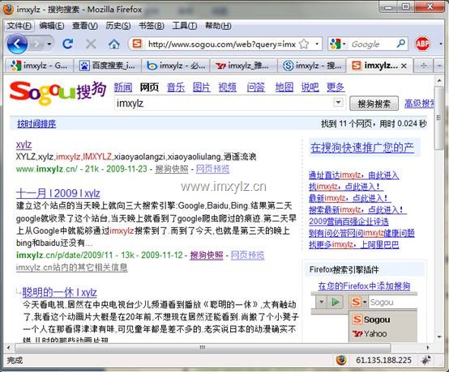Close the active Sogou imxylz tab
This screenshot has width=449, height=372.
404,66
